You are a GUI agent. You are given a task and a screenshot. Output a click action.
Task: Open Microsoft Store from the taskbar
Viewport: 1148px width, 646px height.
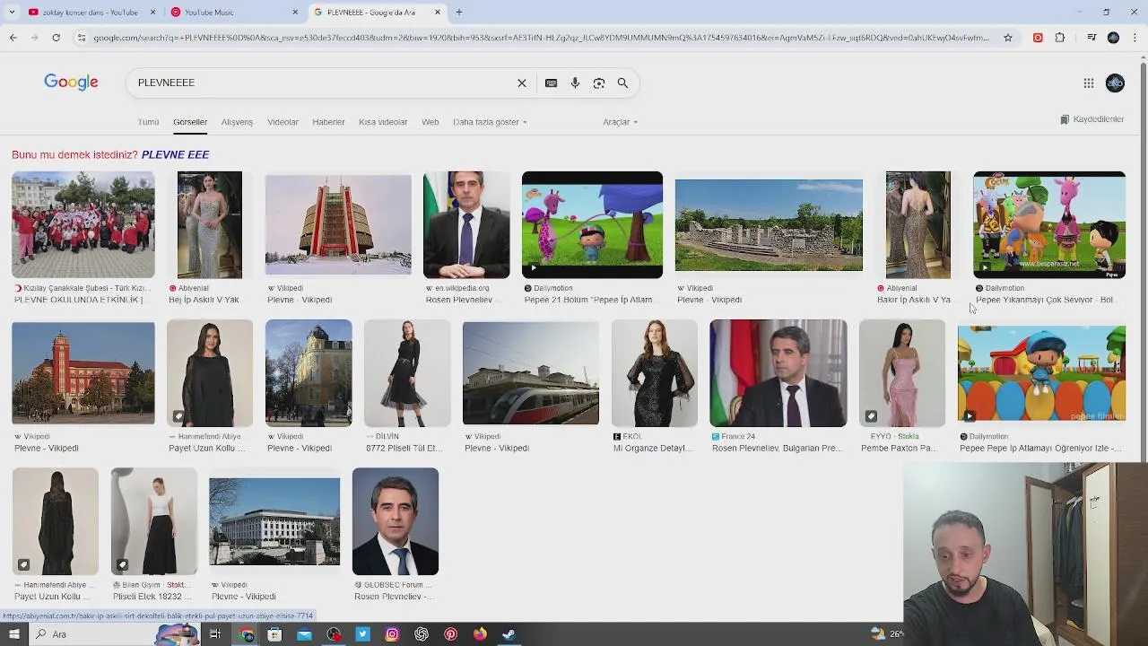(274, 634)
